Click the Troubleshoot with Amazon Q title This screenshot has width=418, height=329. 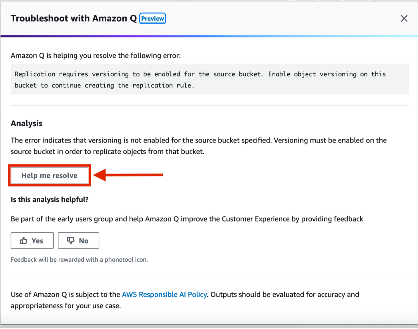click(73, 18)
